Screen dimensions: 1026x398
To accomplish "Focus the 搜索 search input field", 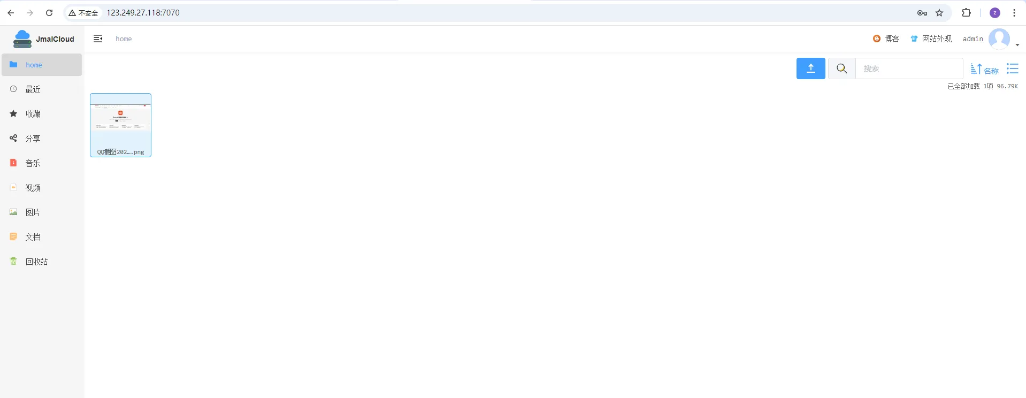I will tap(909, 68).
